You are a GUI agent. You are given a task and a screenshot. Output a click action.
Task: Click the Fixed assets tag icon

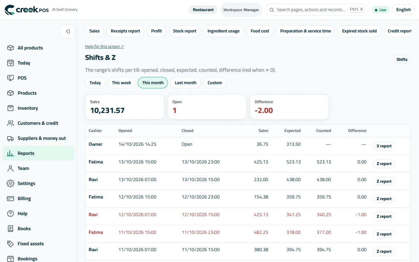pos(10,244)
